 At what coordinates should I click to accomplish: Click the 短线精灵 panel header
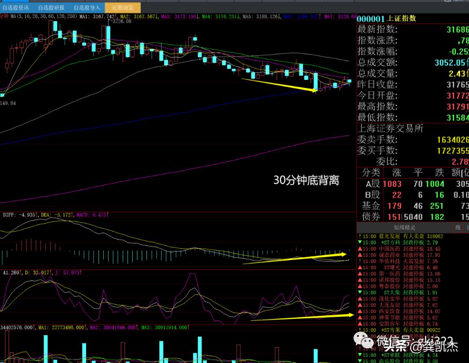(x=404, y=227)
